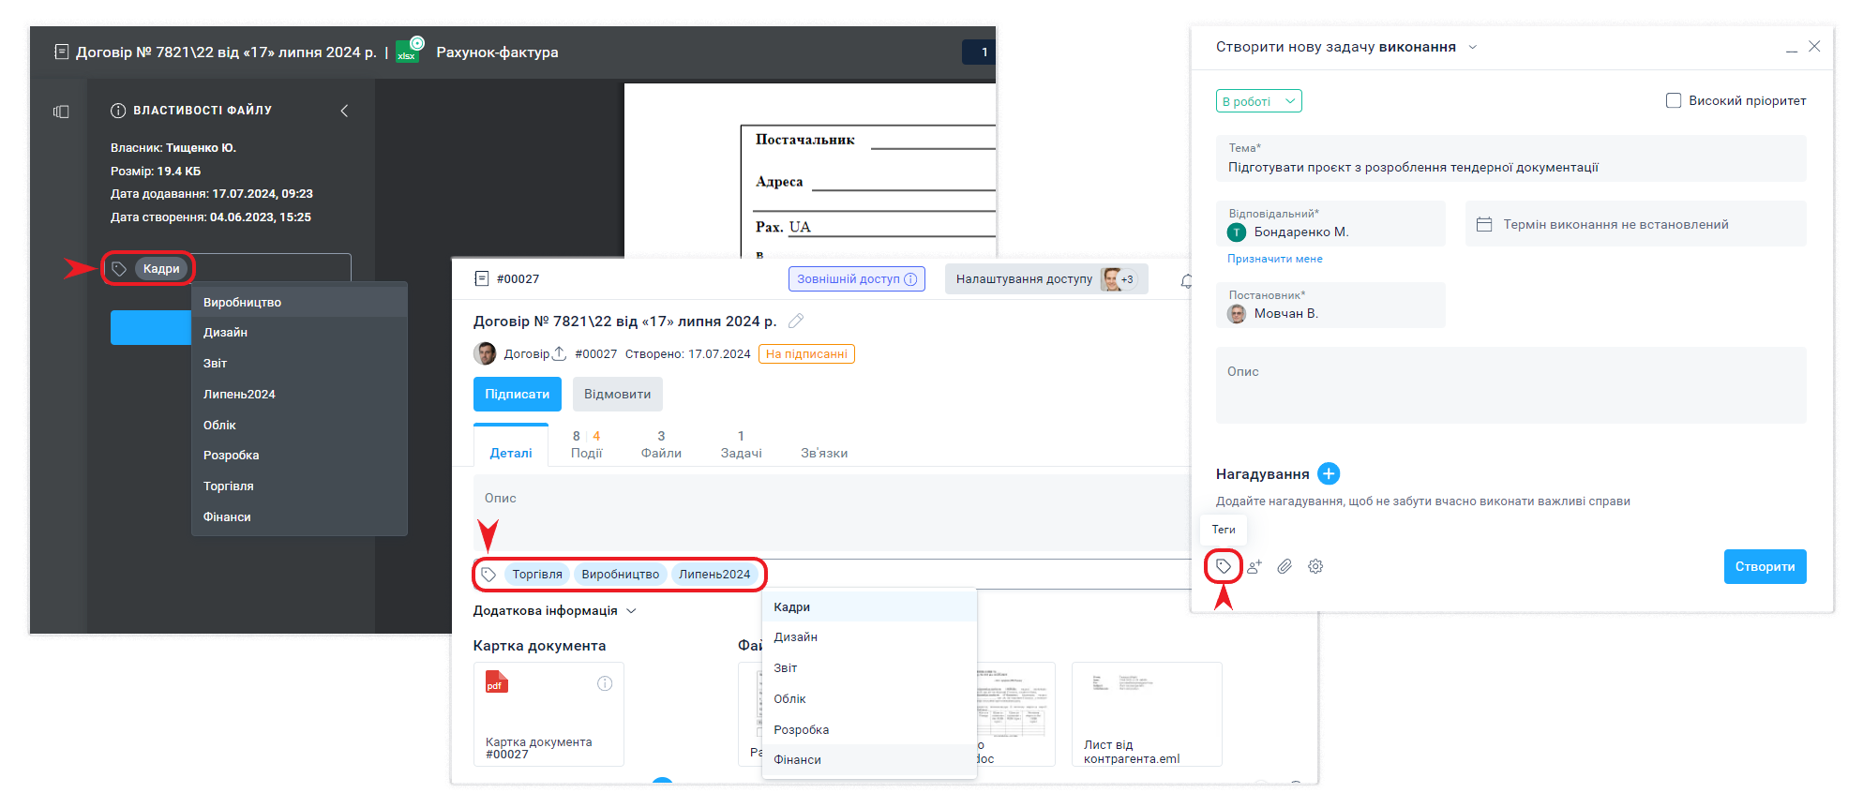Collapse the Властивості файлу panel
Viewport: 1863px width, 808px height.
(344, 111)
